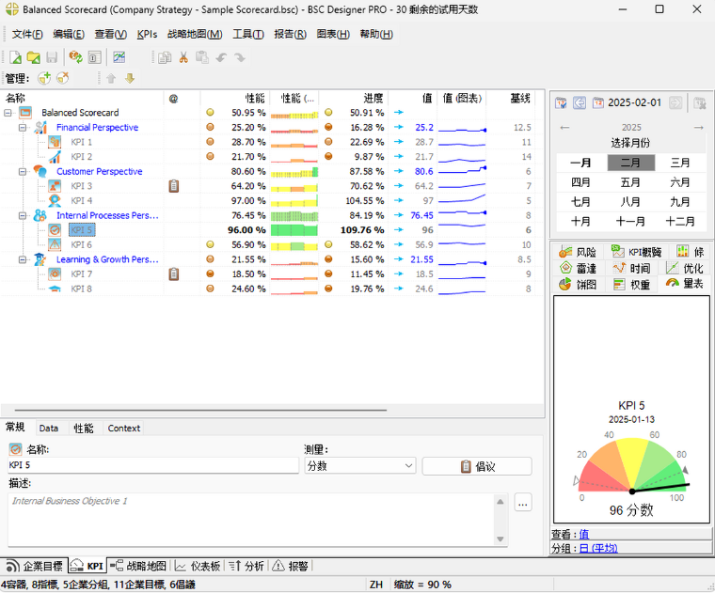This screenshot has height=593, width=715.
Task: Redo the last action
Action: [x=239, y=57]
